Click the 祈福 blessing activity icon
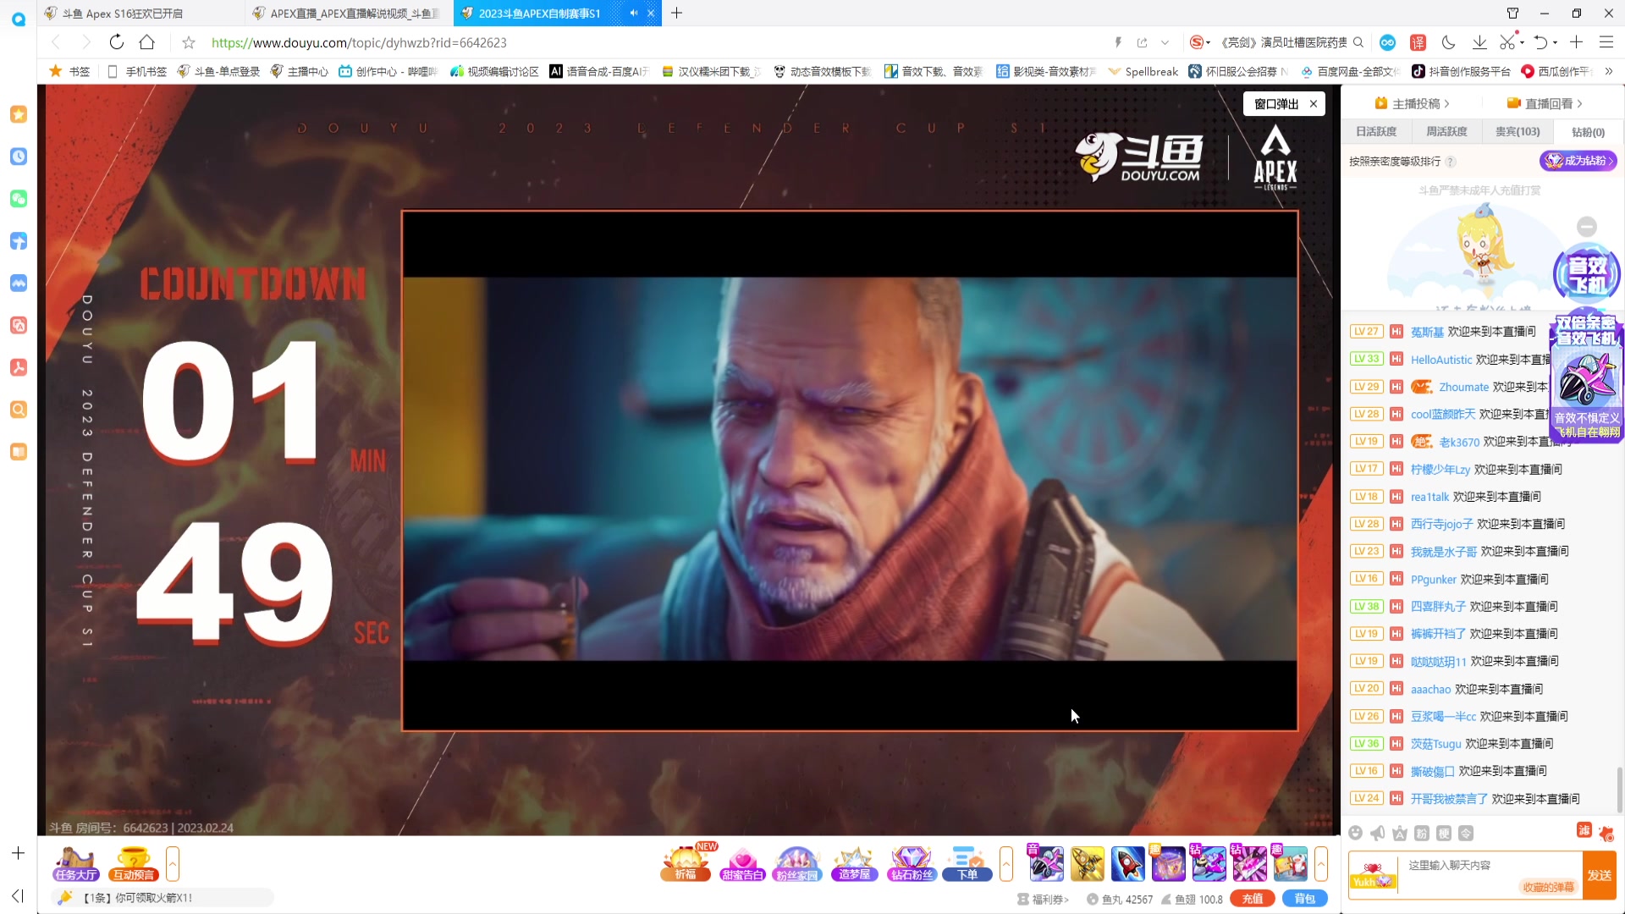 click(x=687, y=863)
